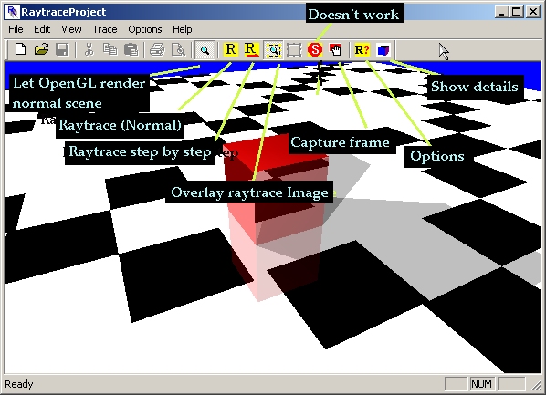Click the RaytraceProject title bar app icon
Viewport: 546px width, 395px height.
pyautogui.click(x=12, y=12)
